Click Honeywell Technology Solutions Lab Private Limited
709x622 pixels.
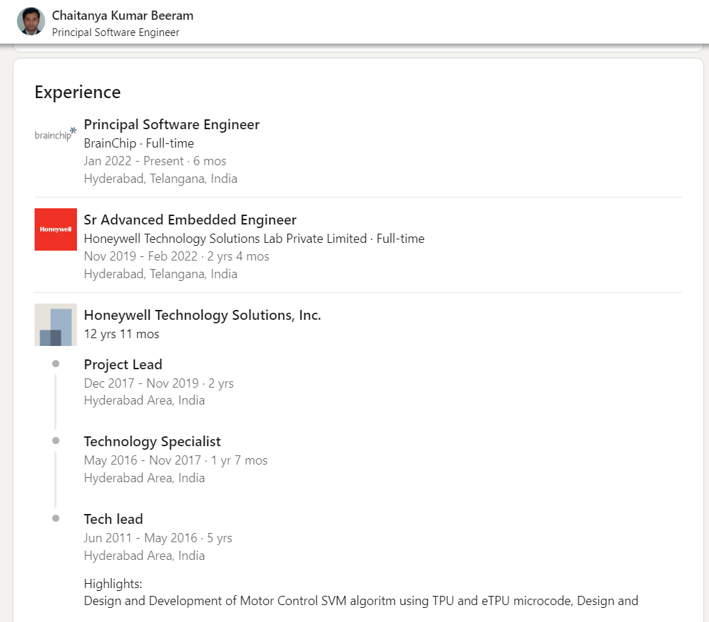pyautogui.click(x=225, y=239)
